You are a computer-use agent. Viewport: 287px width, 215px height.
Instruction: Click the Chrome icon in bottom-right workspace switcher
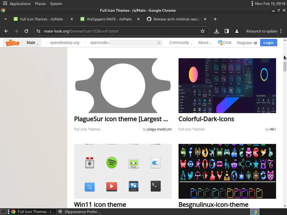[x=255, y=212]
